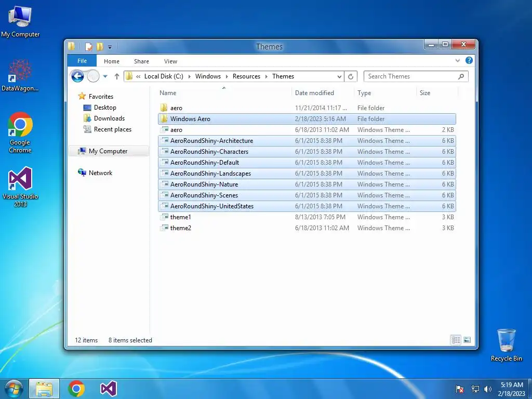Open the Recycle Bin
This screenshot has height=399, width=532.
tap(506, 345)
